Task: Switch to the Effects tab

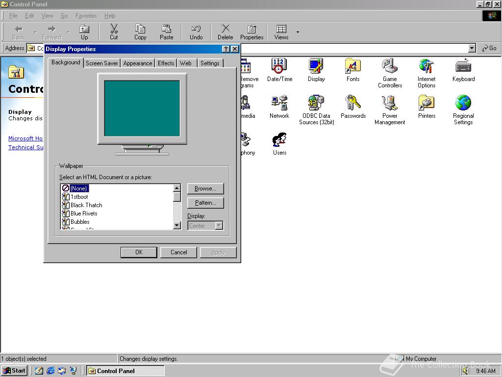Action: point(166,63)
